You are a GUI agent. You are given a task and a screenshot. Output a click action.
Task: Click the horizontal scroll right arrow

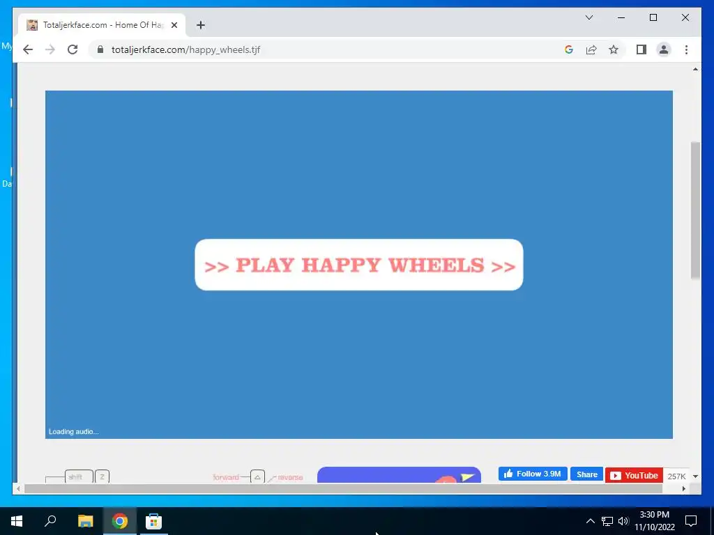coord(684,488)
